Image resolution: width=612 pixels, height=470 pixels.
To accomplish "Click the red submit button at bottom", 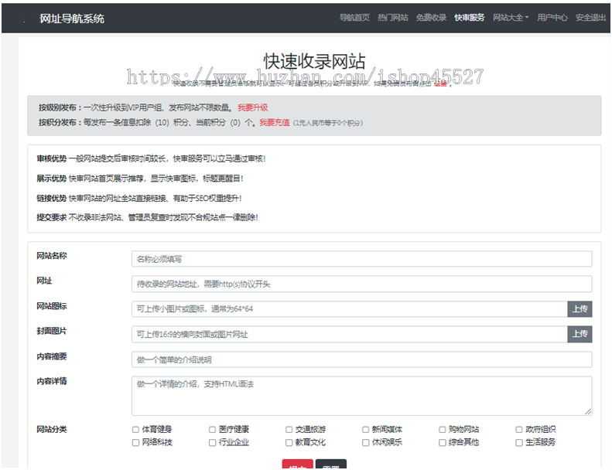I will 297,464.
